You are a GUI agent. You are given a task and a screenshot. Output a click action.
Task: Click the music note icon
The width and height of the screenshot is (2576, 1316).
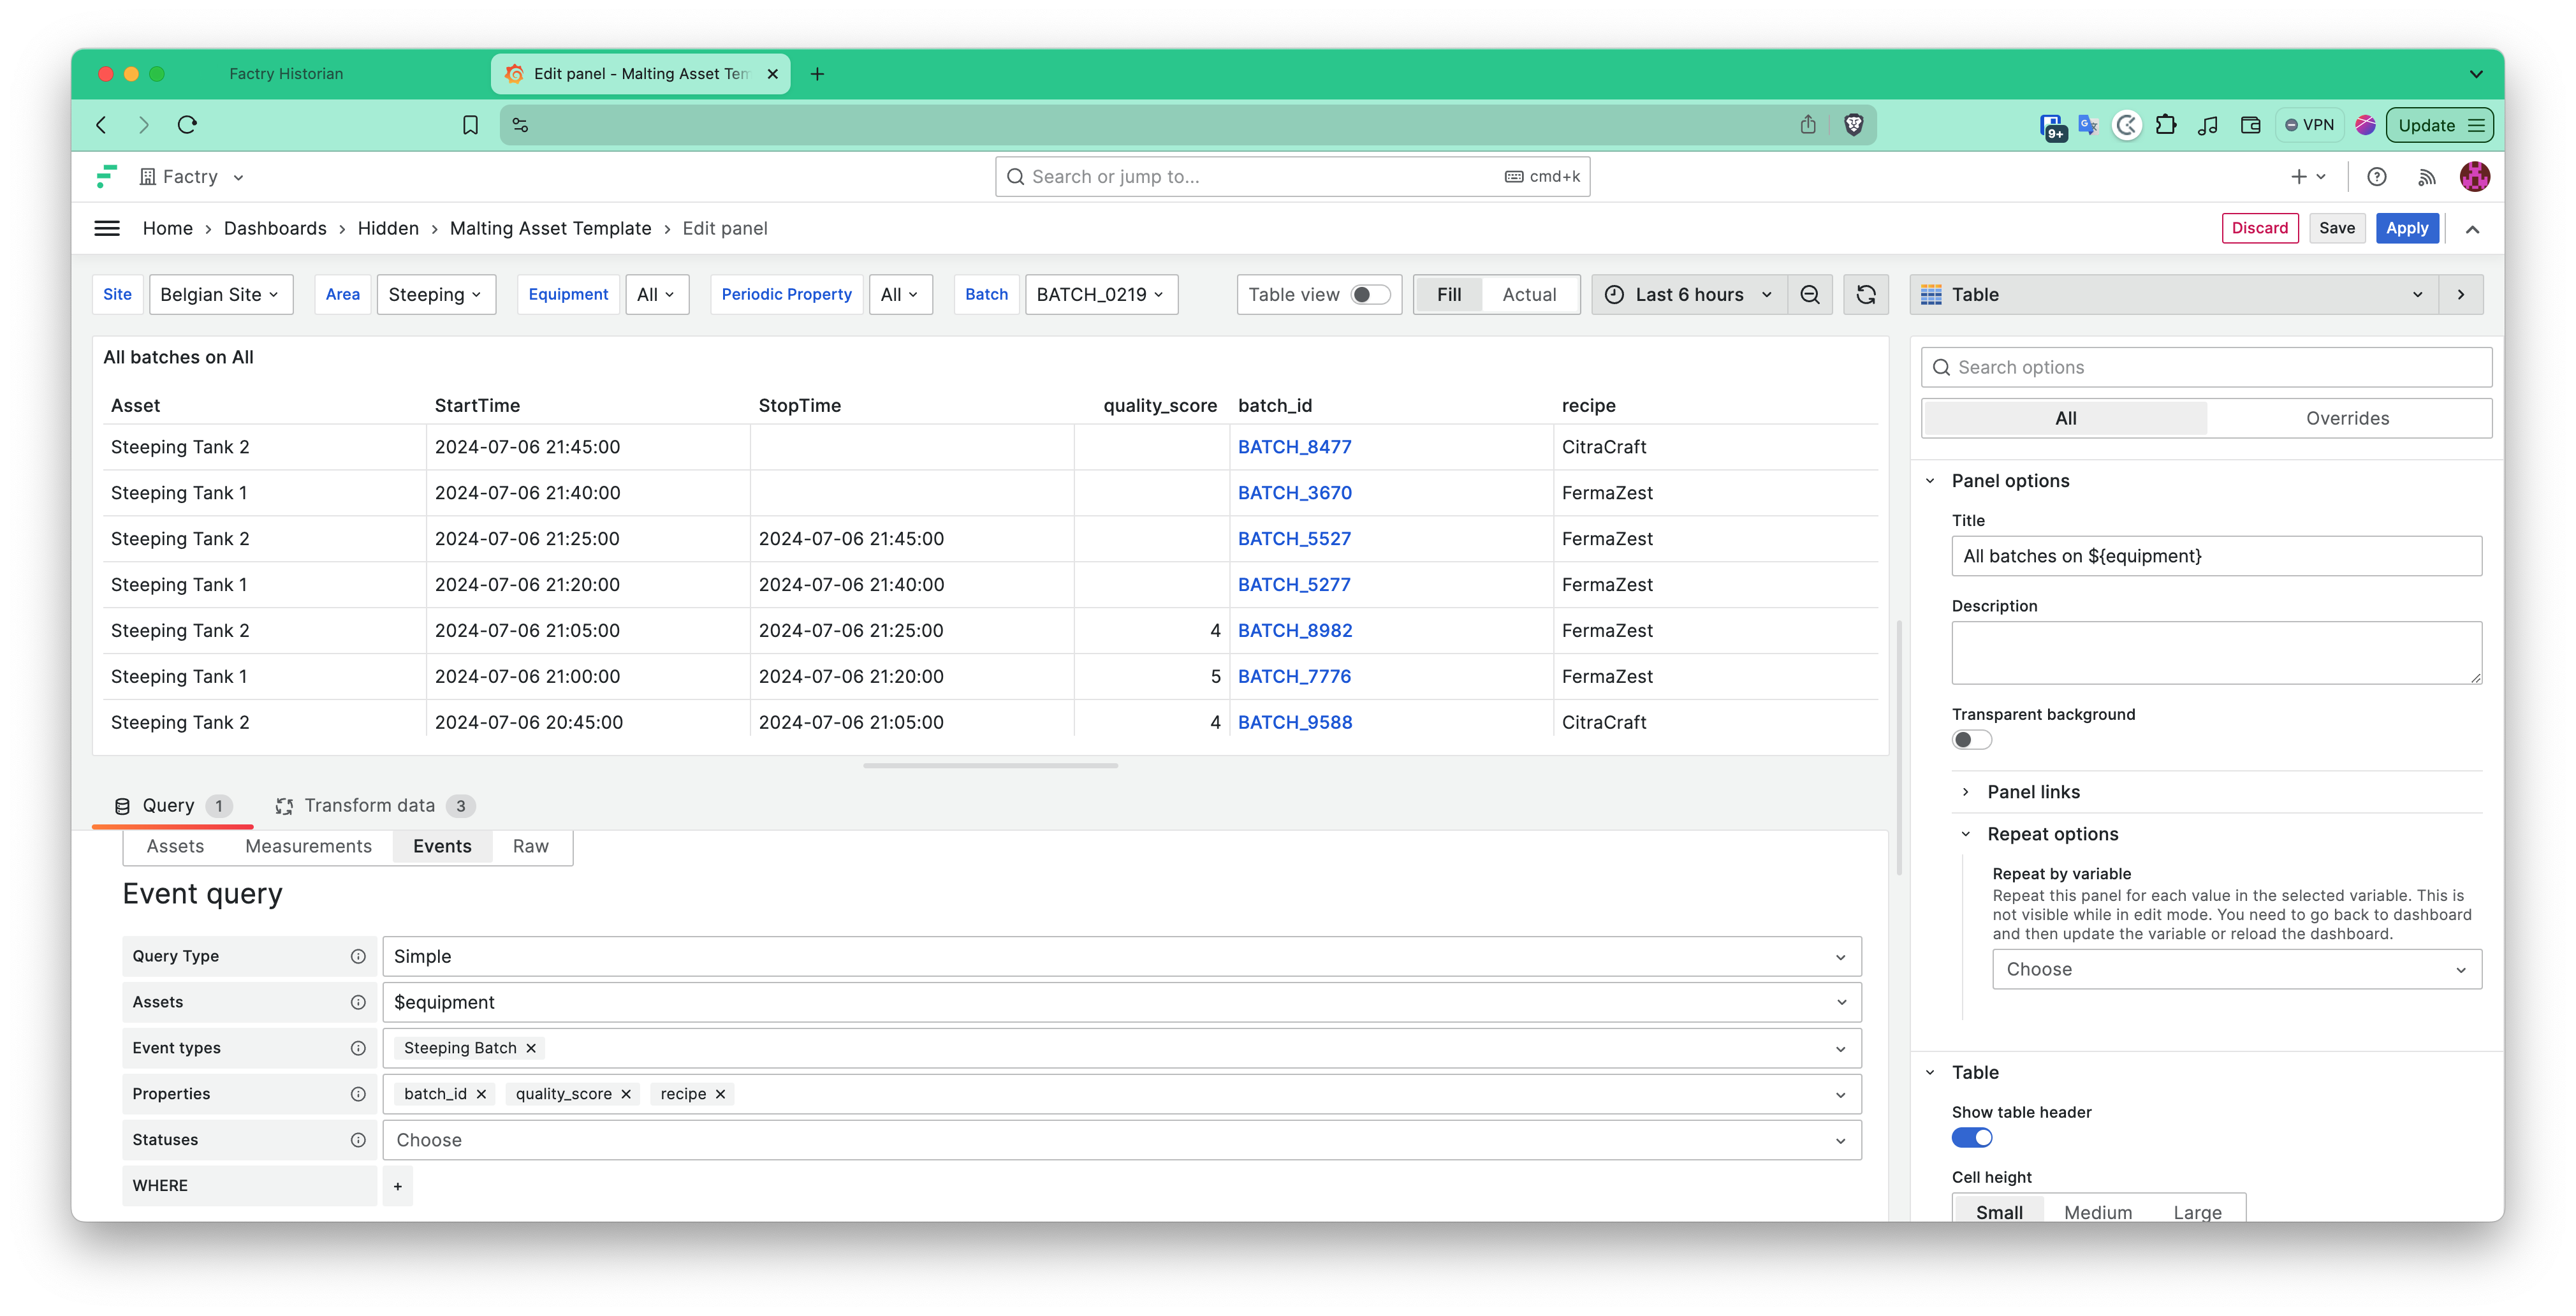[x=2208, y=125]
